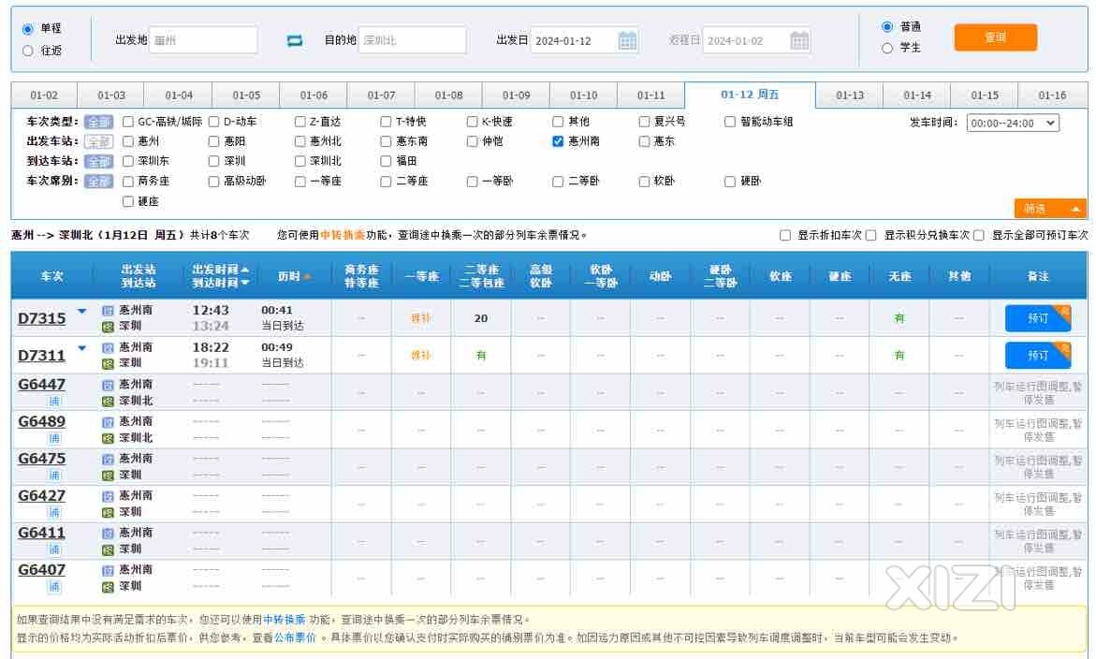
Task: Select 普通 passenger type radio
Action: coord(887,26)
